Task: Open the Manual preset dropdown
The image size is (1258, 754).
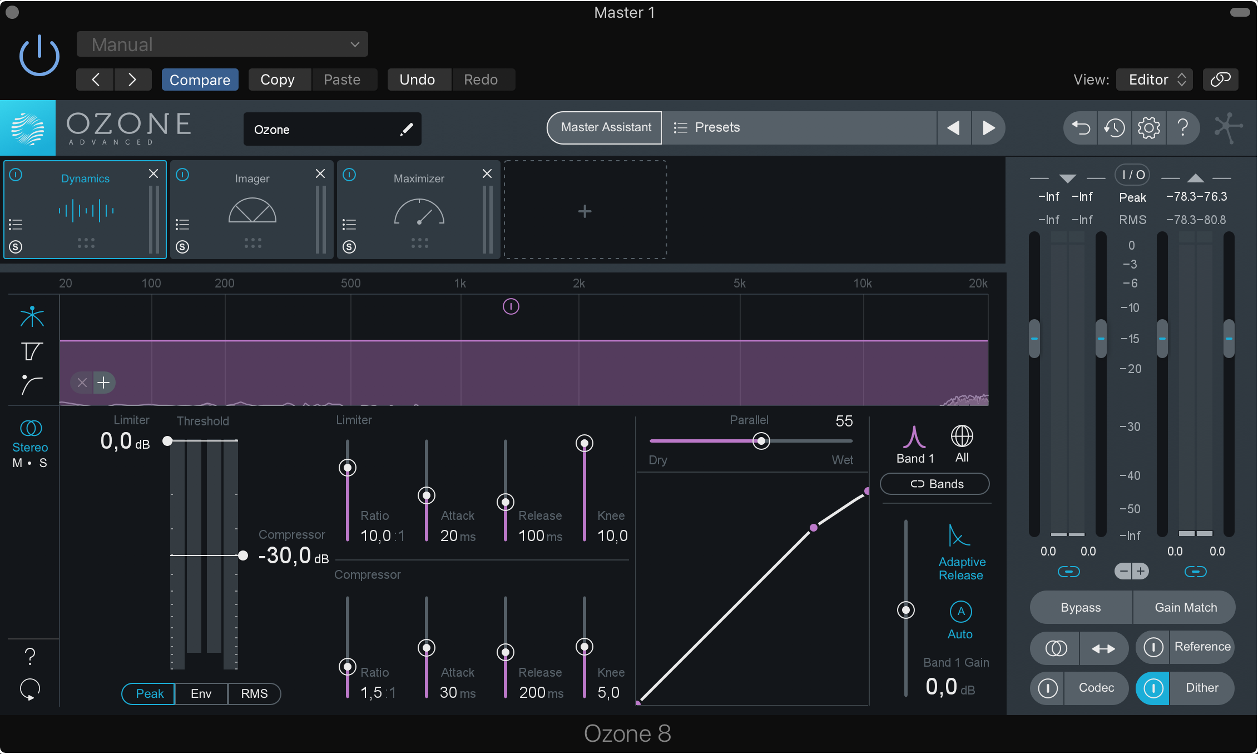Action: 222,44
